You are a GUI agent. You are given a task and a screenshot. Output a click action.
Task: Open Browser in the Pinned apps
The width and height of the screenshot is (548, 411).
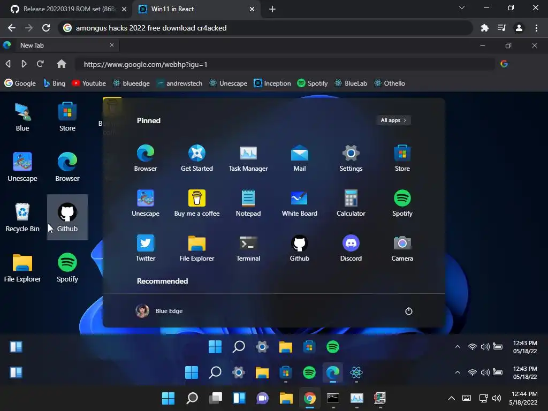tap(146, 158)
